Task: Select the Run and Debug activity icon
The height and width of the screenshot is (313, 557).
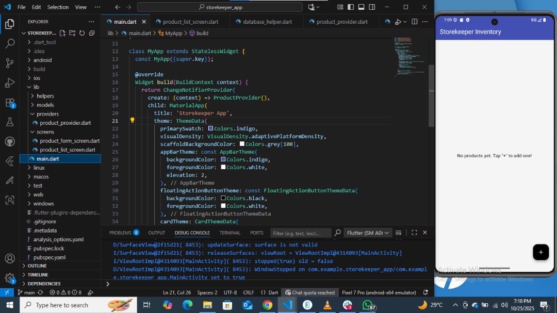Action: coord(8,83)
